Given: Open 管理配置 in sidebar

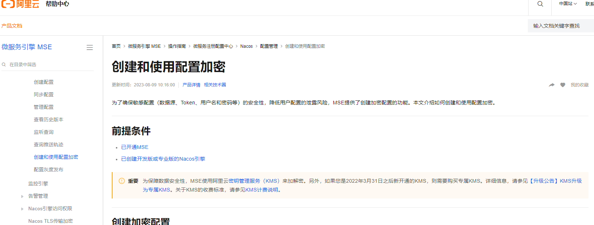Looking at the screenshot, I should [44, 107].
